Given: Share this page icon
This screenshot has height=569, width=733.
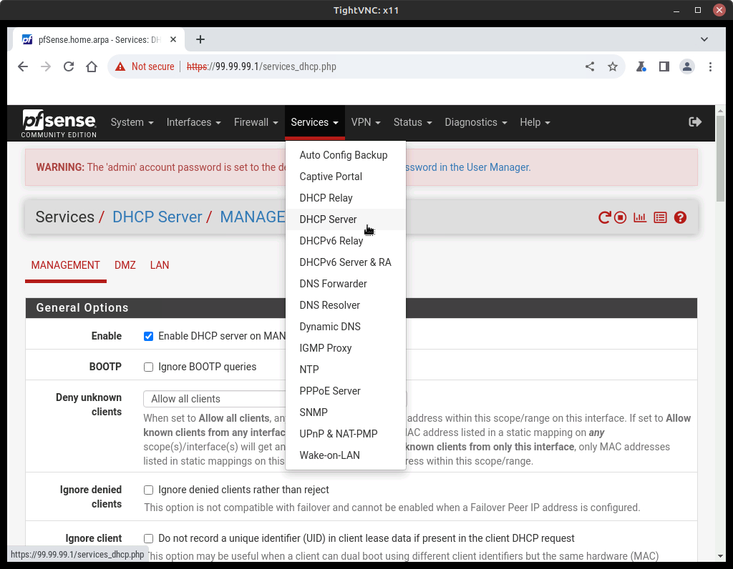Looking at the screenshot, I should (590, 66).
